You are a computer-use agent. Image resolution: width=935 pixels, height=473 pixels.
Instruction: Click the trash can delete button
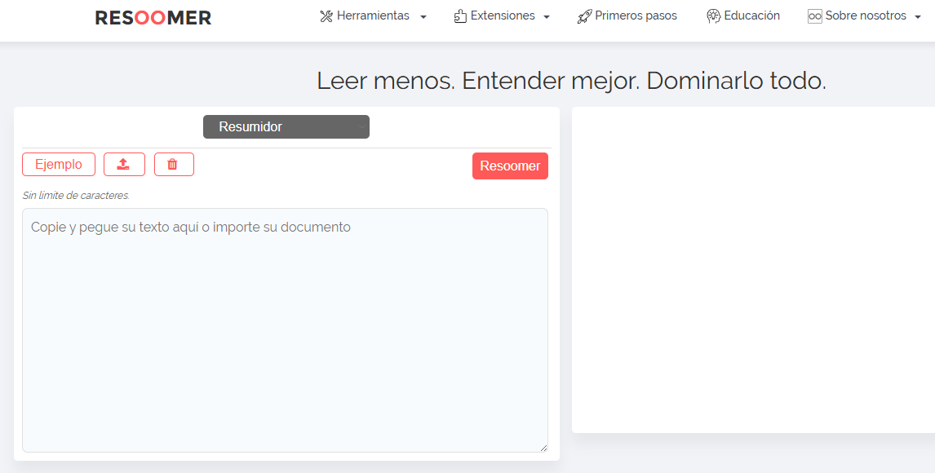(x=174, y=165)
